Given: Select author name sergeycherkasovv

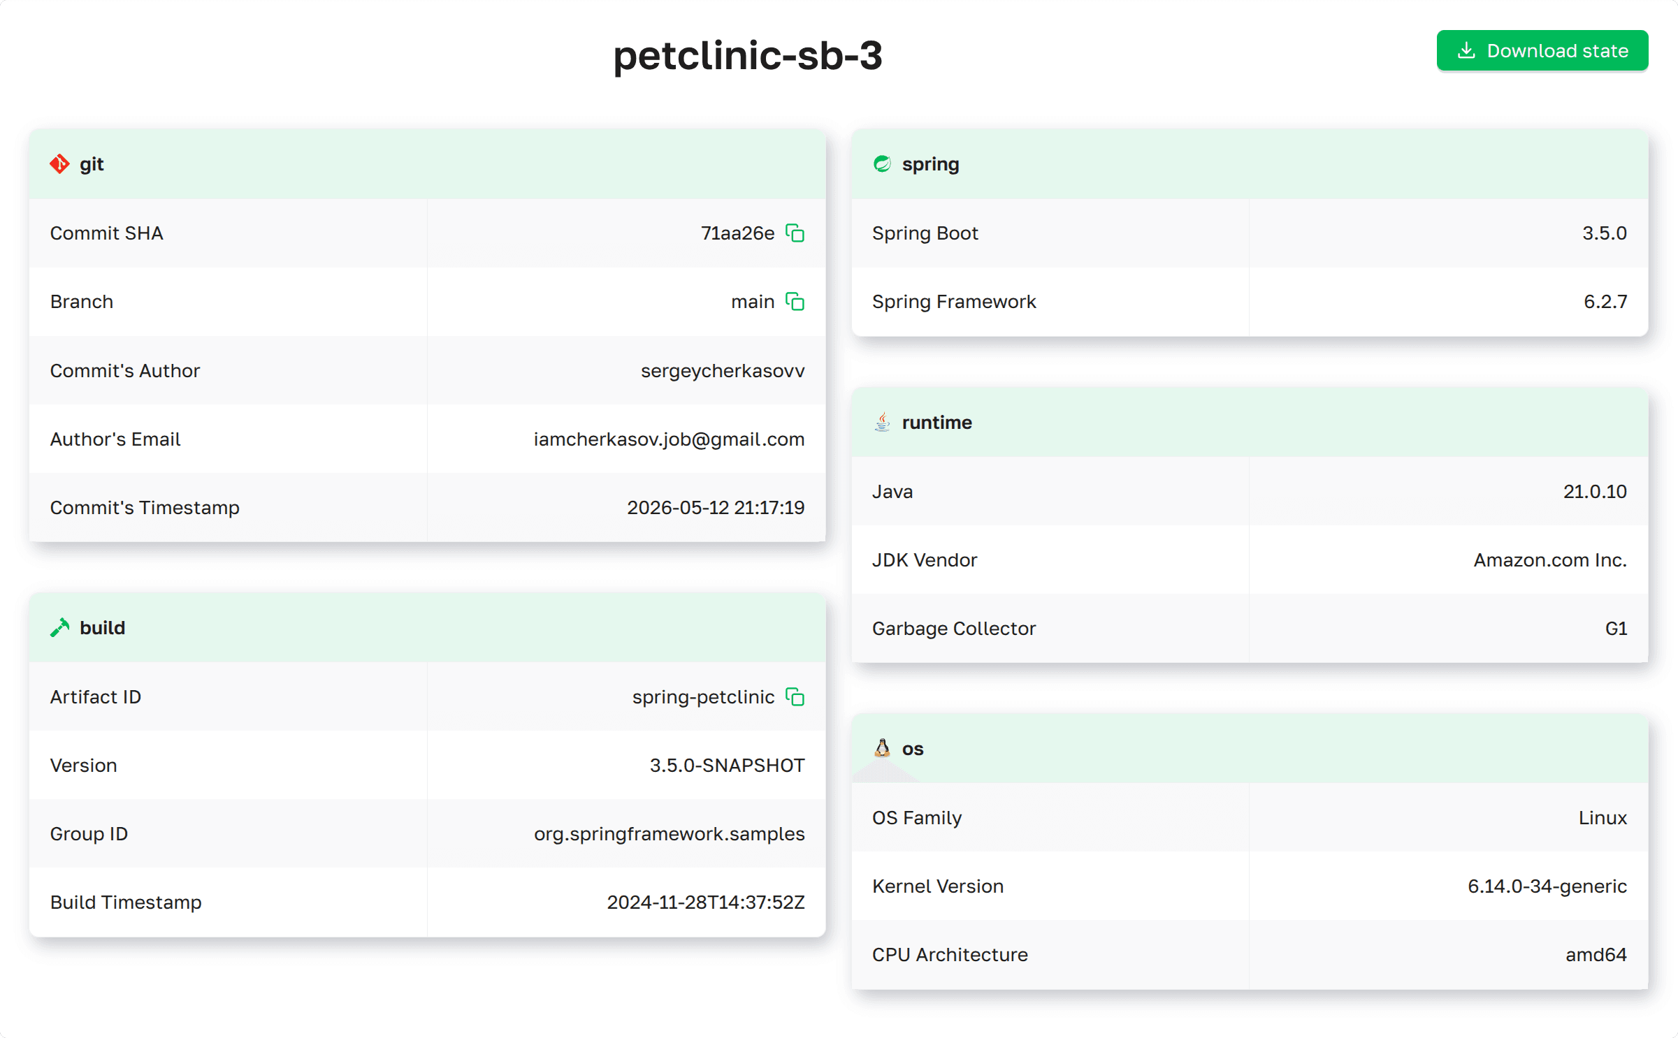Looking at the screenshot, I should pyautogui.click(x=723, y=371).
